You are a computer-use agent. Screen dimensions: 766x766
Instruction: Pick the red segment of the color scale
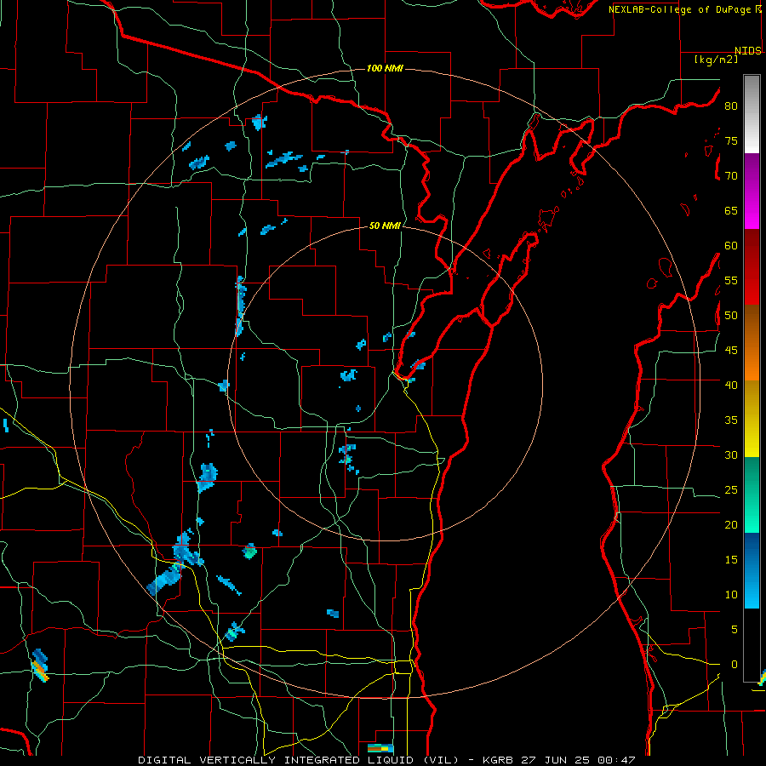click(752, 267)
